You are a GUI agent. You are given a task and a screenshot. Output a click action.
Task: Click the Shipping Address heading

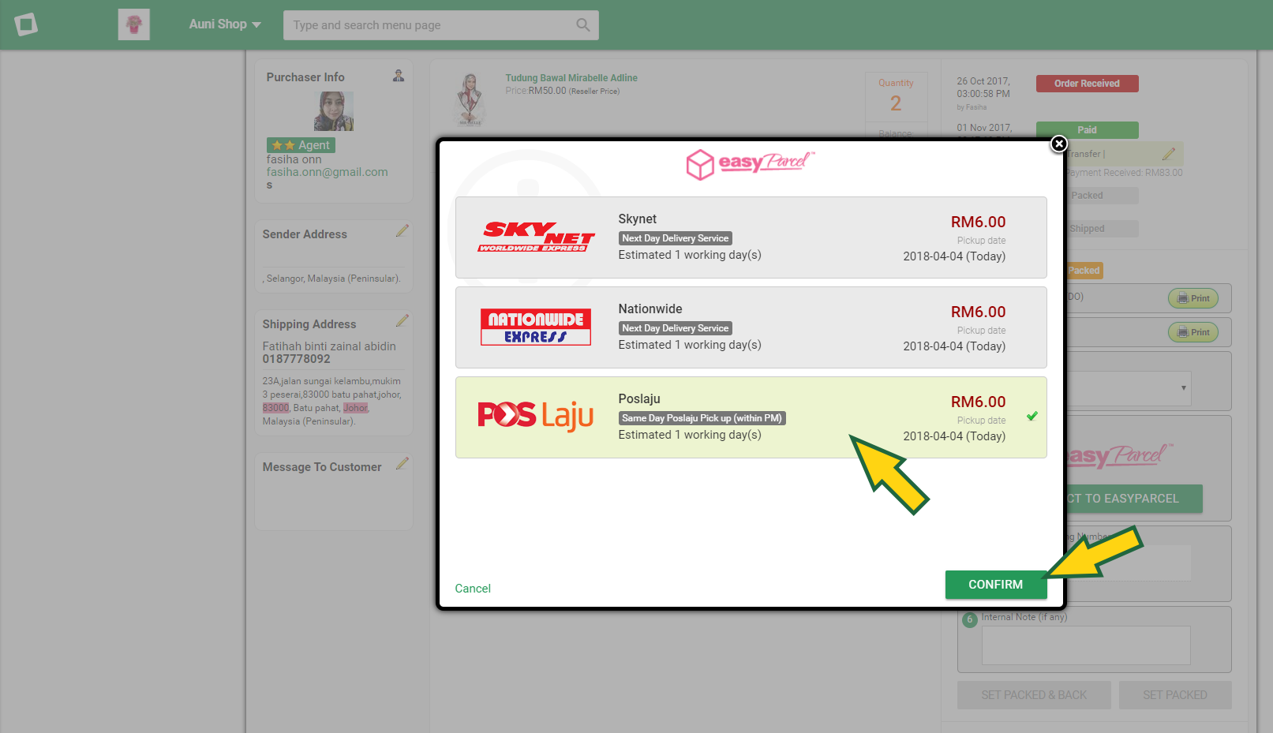tap(309, 324)
